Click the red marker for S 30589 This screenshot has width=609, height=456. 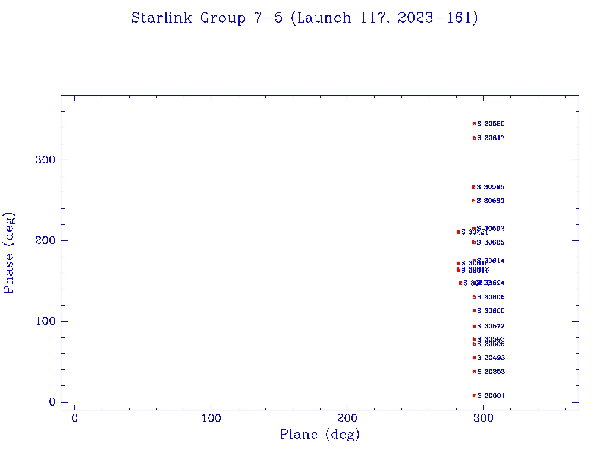[474, 123]
